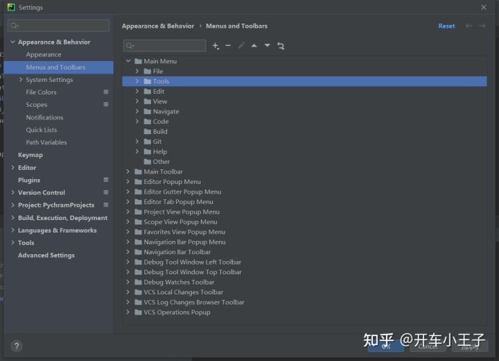Viewport: 499px width, 361px height.
Task: Click the Plugins row marker icon
Action: coord(106,180)
